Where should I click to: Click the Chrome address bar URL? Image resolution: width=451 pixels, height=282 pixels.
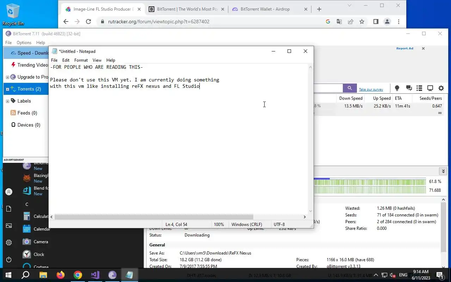(x=159, y=22)
